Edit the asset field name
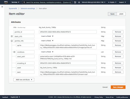130x99 pixels. click(x=25, y=68)
